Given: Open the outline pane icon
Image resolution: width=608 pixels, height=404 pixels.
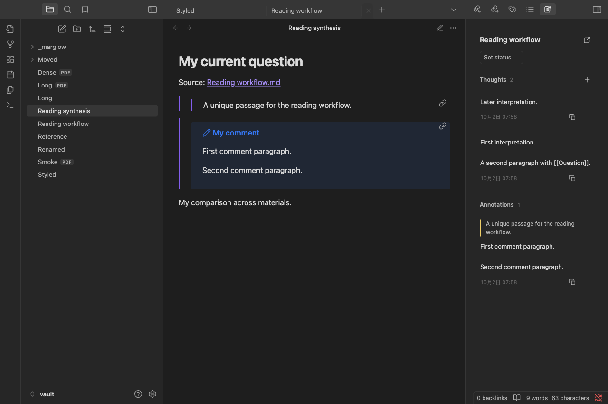Looking at the screenshot, I should [530, 9].
